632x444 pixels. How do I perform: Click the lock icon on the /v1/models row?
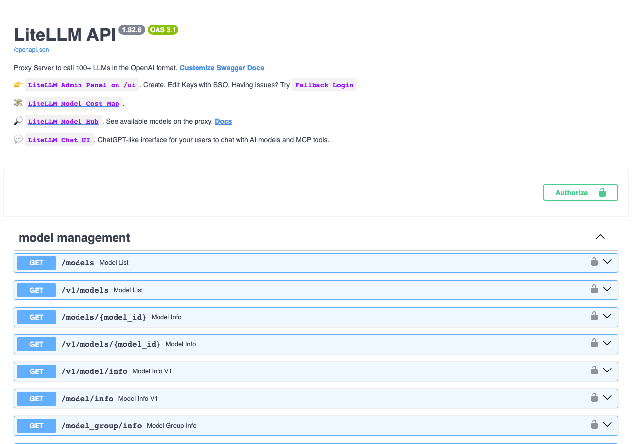pyautogui.click(x=594, y=289)
